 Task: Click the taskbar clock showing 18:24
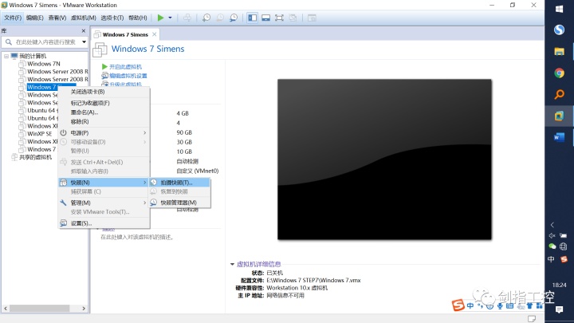(x=559, y=285)
